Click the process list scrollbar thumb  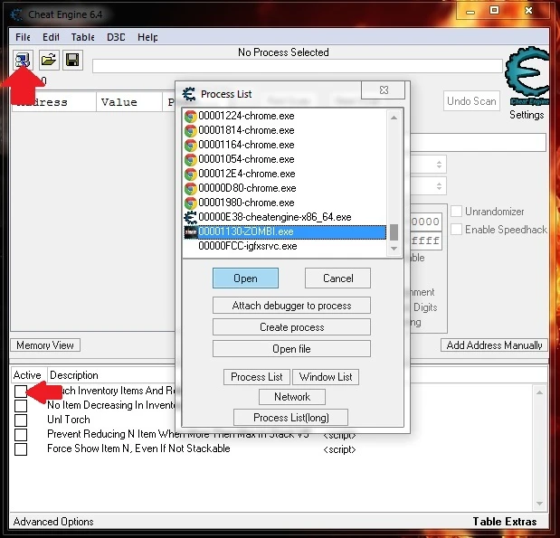(x=394, y=232)
